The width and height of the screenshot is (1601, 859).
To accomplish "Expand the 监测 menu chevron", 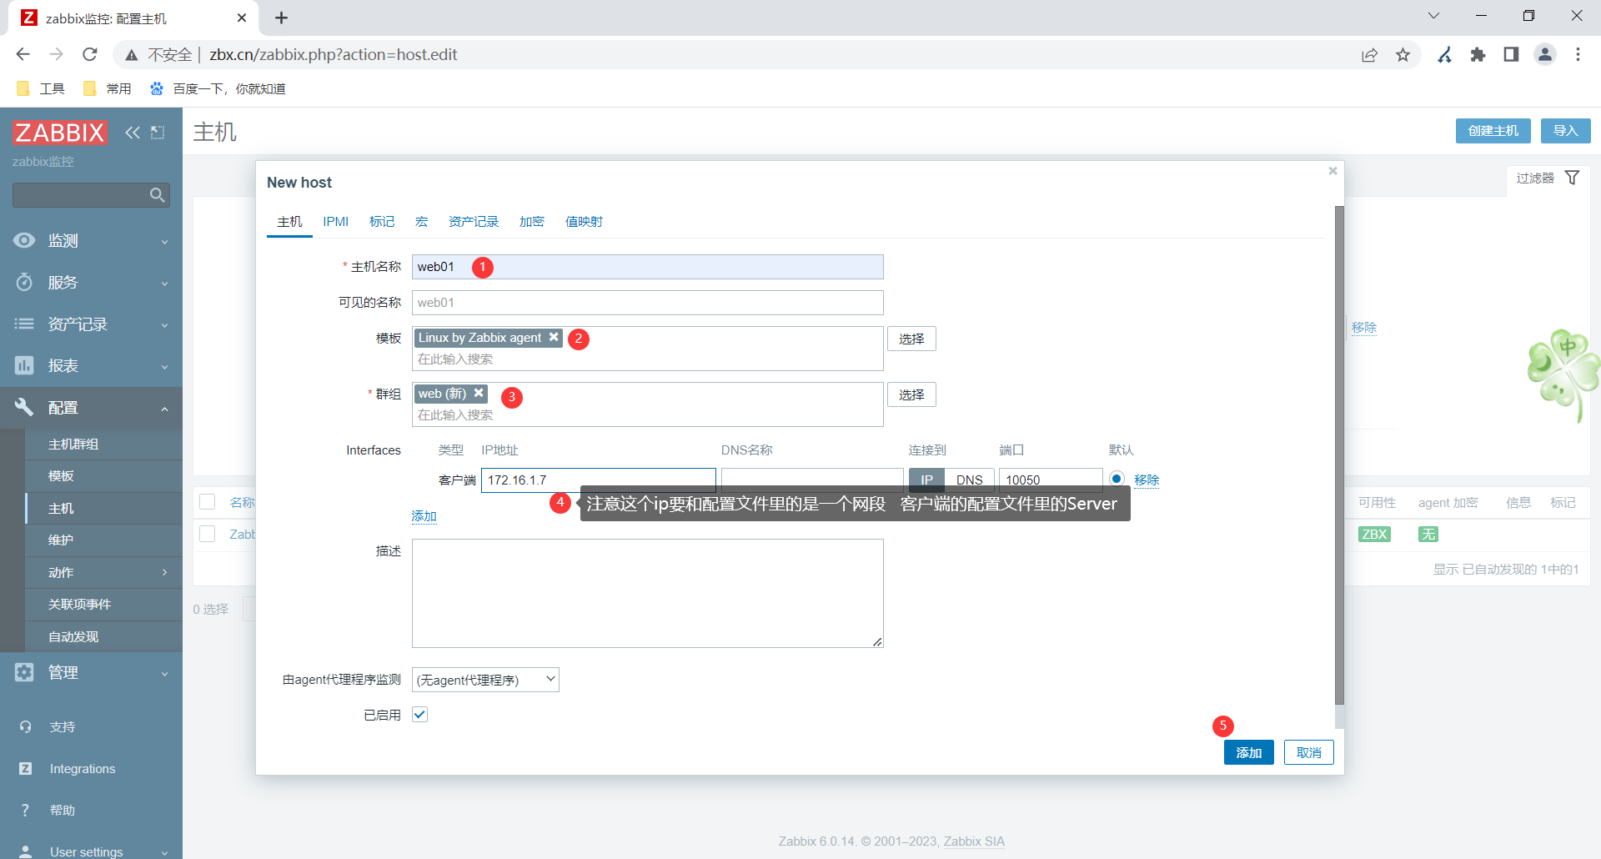I will [164, 242].
